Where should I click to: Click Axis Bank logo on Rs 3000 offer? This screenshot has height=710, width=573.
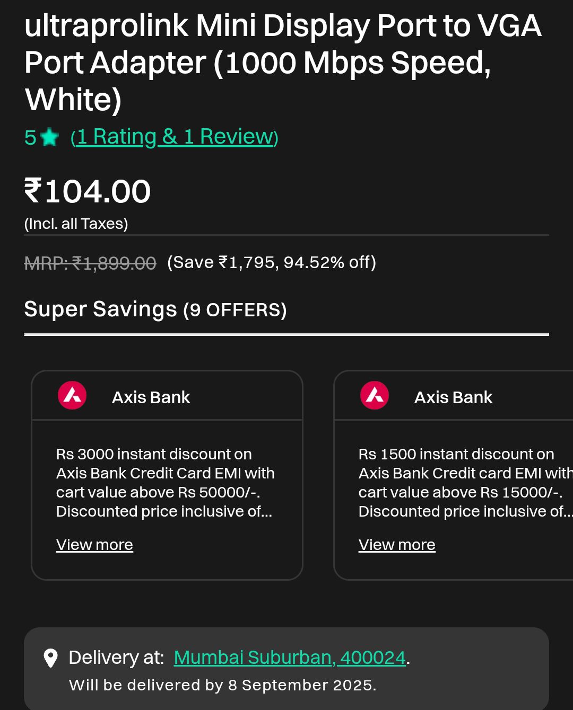[72, 395]
